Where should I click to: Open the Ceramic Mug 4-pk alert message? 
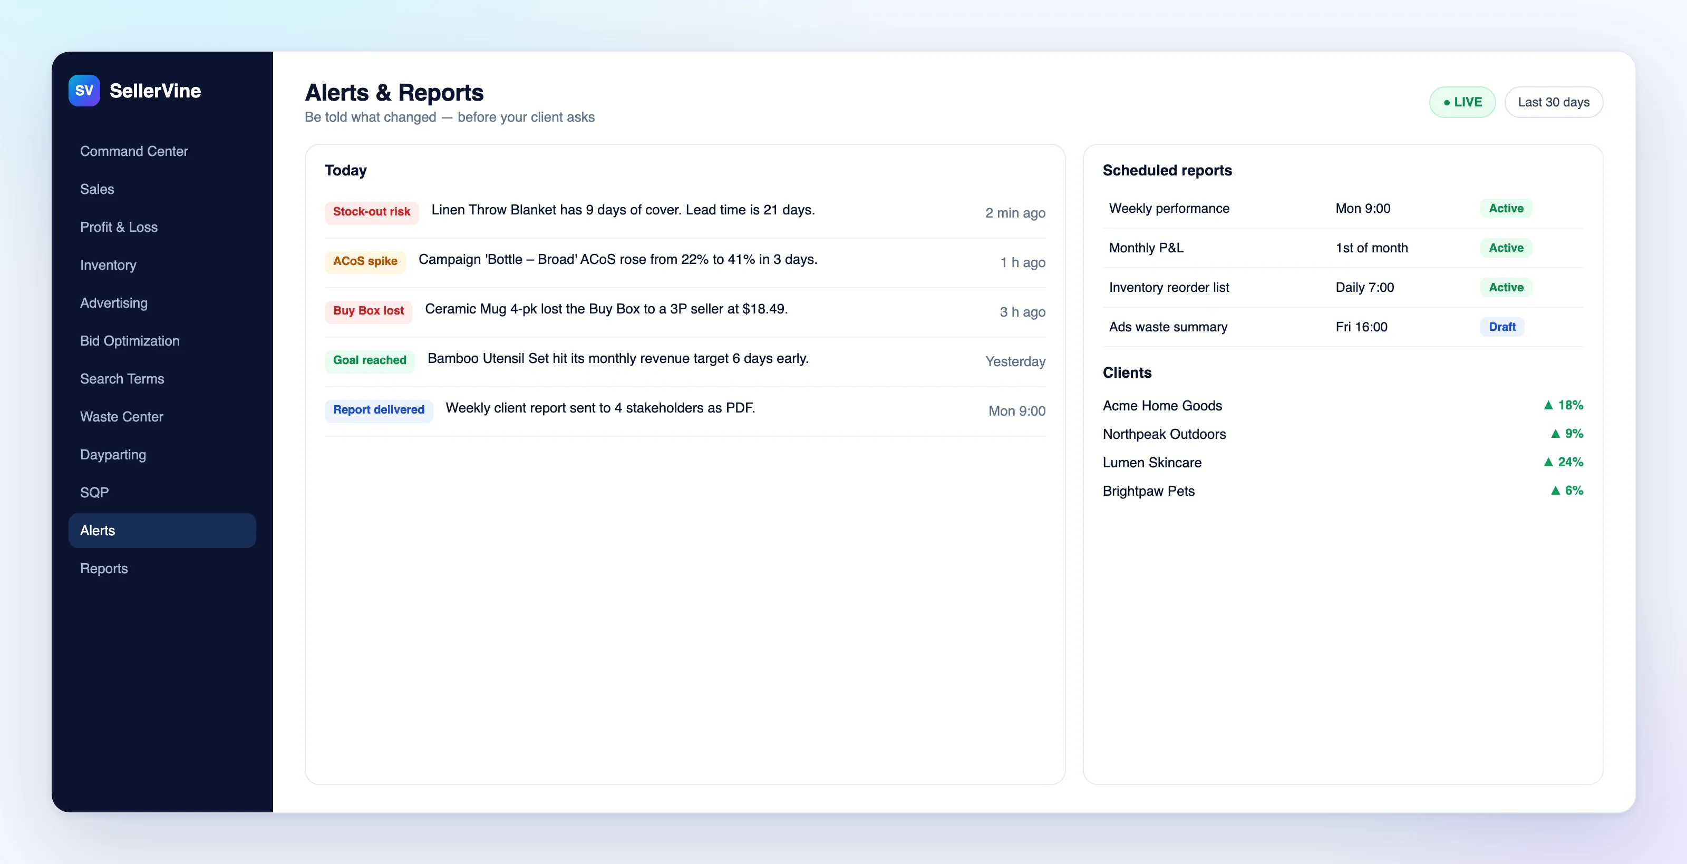pyautogui.click(x=606, y=309)
